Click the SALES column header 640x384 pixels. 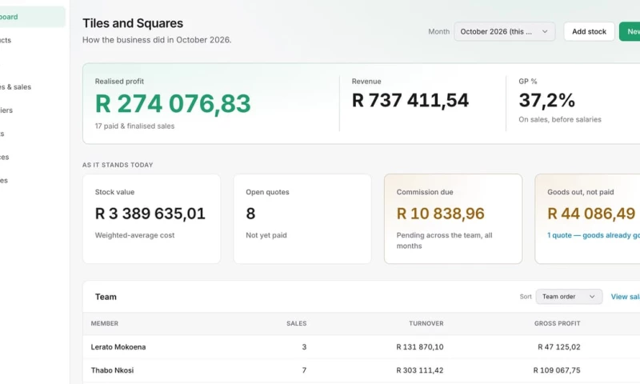[x=296, y=323]
